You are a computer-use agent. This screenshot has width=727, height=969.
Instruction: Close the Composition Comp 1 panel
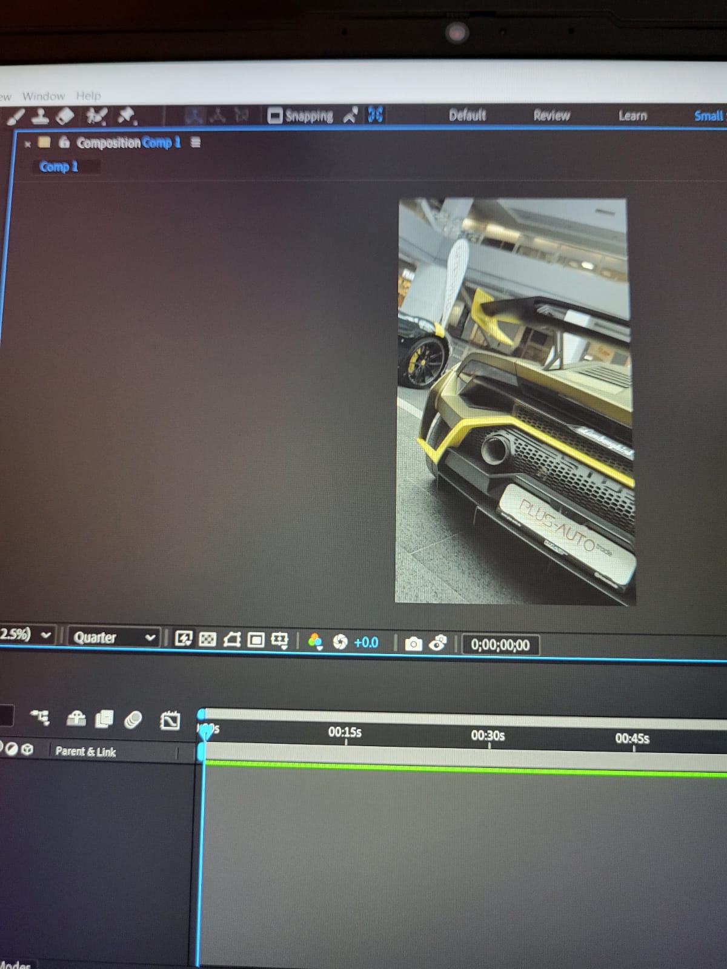pos(27,144)
